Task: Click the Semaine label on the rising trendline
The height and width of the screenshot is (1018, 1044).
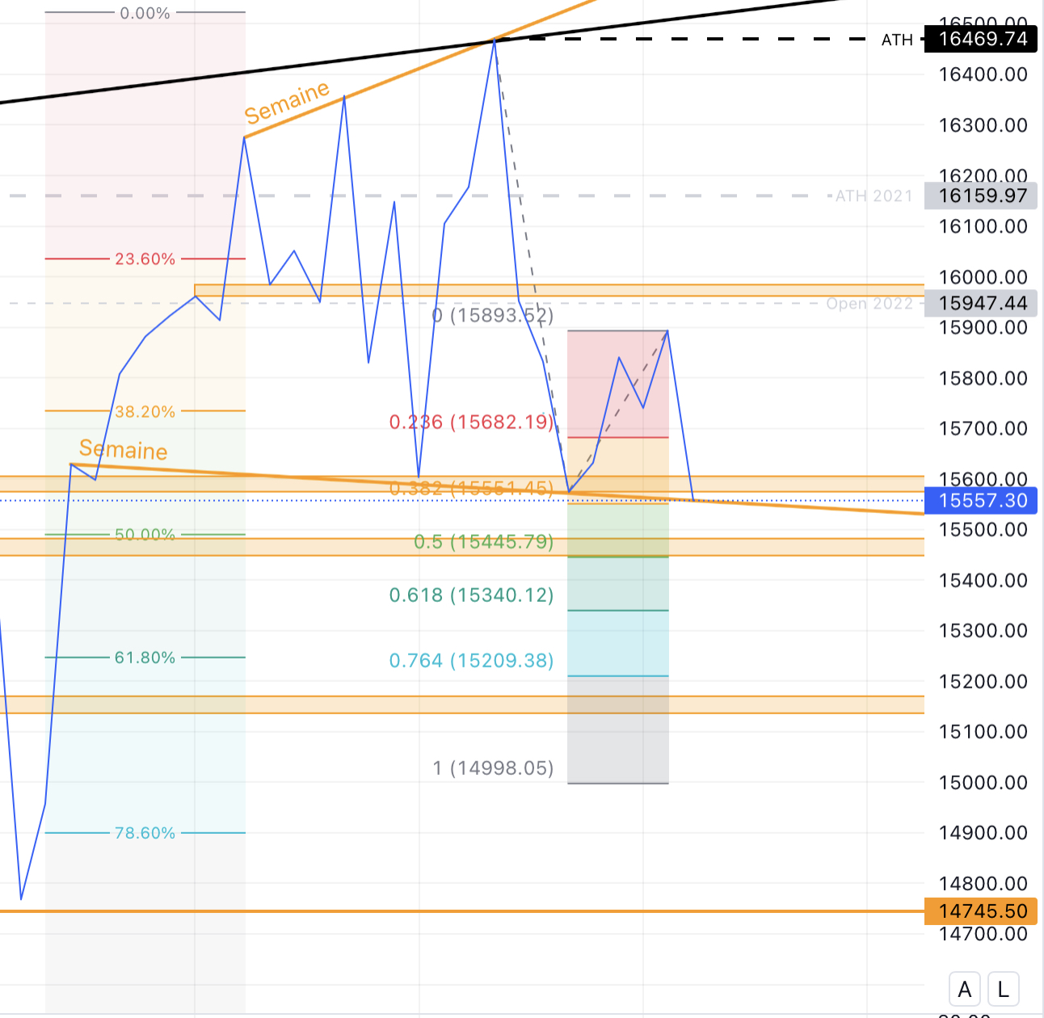Action: point(287,103)
